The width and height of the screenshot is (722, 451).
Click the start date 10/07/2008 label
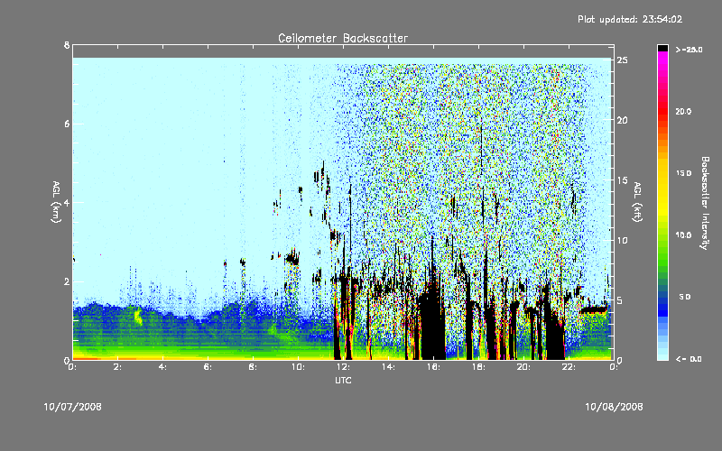73,407
